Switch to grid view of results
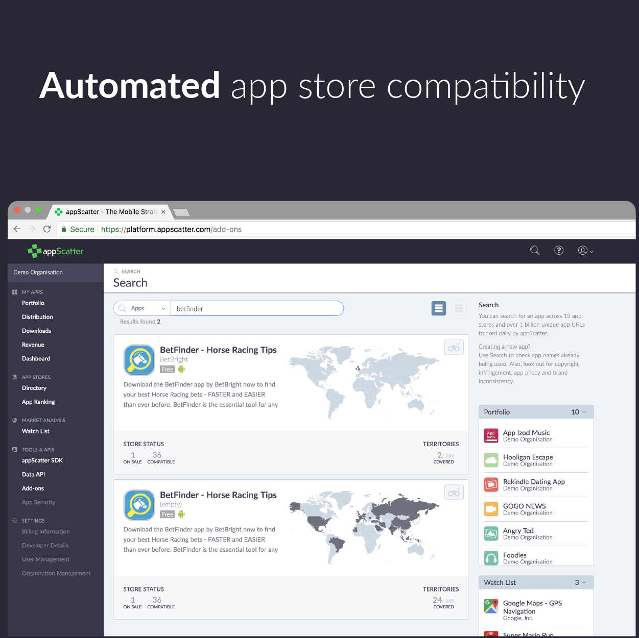Viewport: 639px width, 638px height. (x=459, y=308)
